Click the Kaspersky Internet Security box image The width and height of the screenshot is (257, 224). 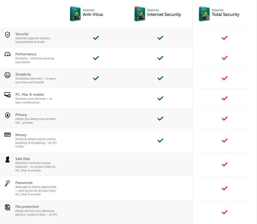[140, 14]
